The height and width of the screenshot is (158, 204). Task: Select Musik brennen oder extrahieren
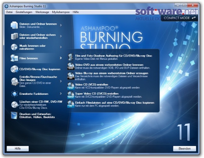point(32,47)
